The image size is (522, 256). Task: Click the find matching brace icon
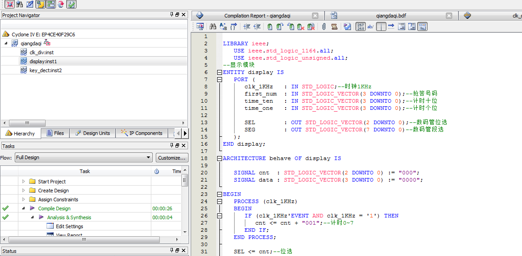[234, 27]
